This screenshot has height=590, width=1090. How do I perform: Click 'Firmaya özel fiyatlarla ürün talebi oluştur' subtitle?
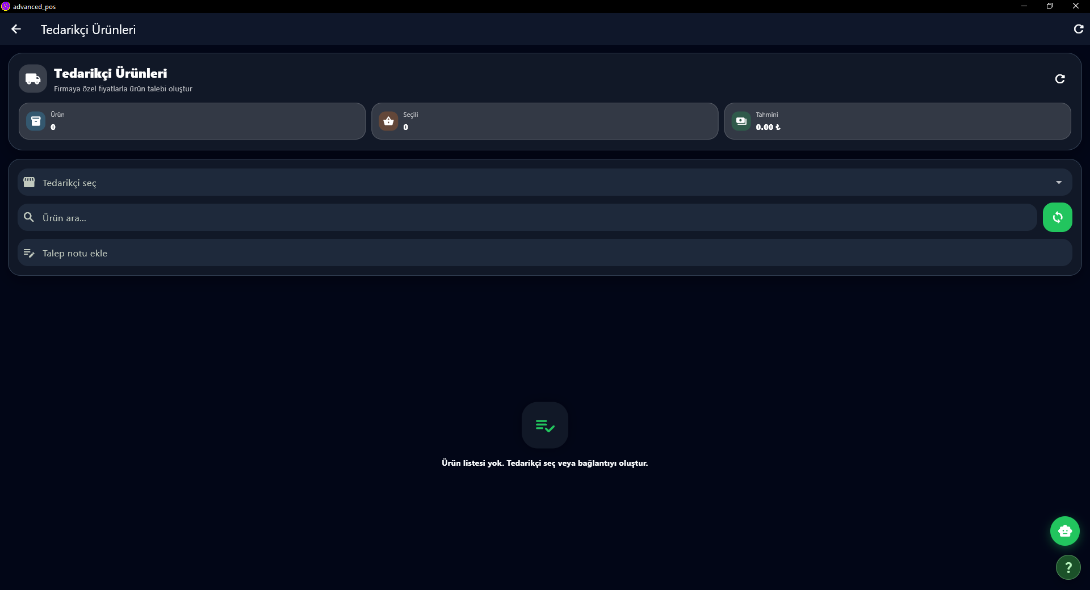click(x=123, y=89)
